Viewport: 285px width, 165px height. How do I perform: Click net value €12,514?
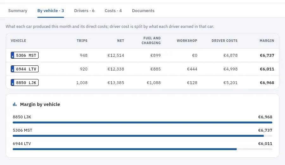point(116,55)
